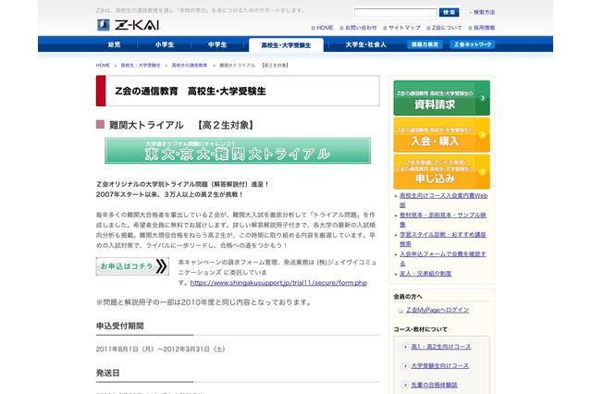Select the 幼児 navigation tab
Image resolution: width=592 pixels, height=394 pixels.
tap(114, 44)
